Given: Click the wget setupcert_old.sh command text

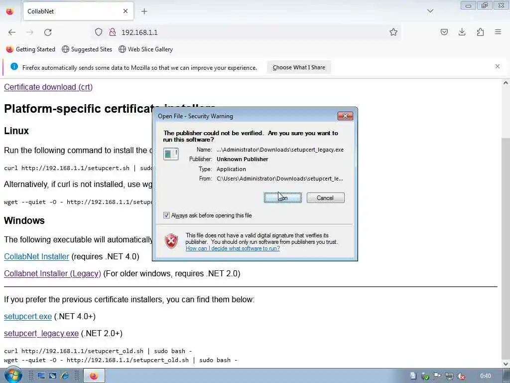Looking at the screenshot, I should [121, 360].
